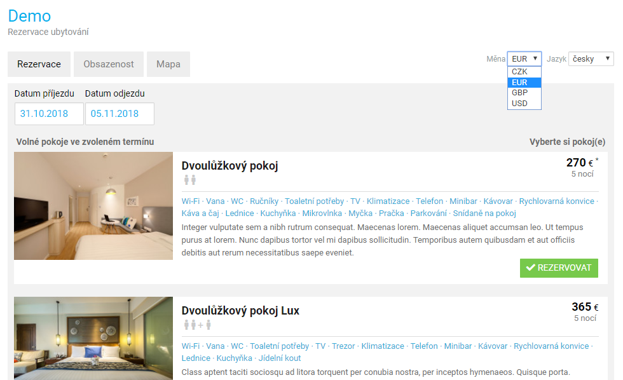Click the Demo page title
Image resolution: width=623 pixels, height=380 pixels.
click(29, 17)
